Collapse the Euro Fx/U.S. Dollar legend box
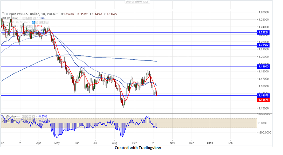The width and height of the screenshot is (283, 155). (x=3, y=14)
